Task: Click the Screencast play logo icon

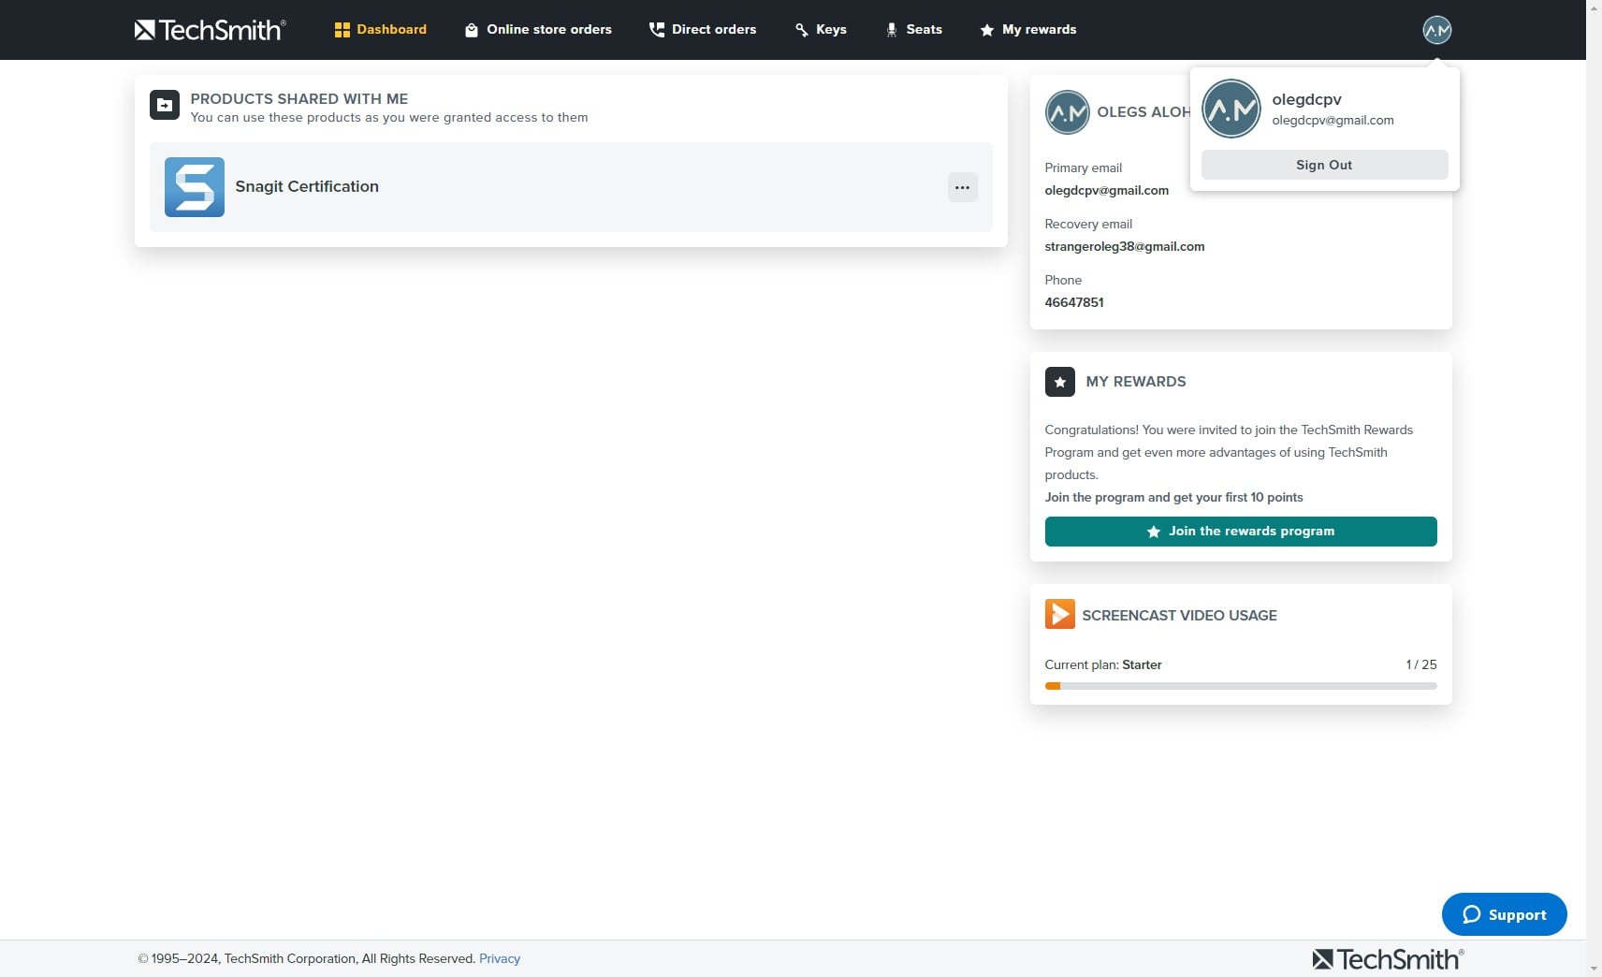Action: [x=1060, y=614]
